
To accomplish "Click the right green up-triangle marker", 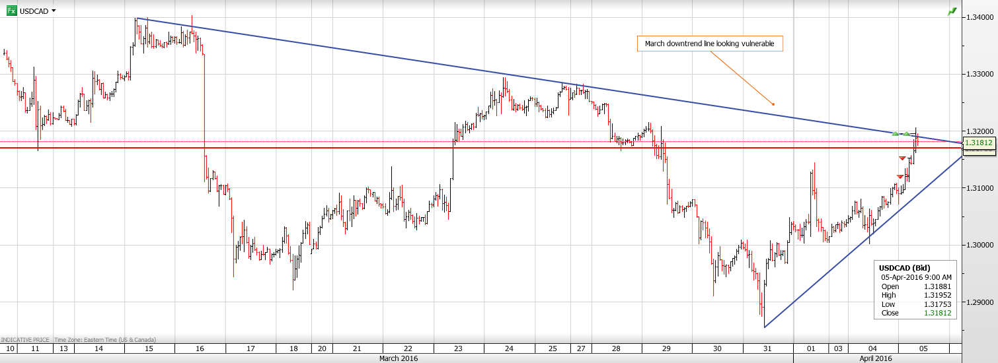I will point(907,133).
